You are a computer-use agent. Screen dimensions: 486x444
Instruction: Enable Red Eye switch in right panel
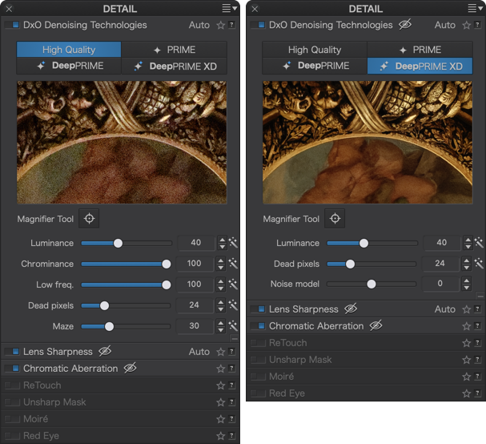pyautogui.click(x=258, y=394)
